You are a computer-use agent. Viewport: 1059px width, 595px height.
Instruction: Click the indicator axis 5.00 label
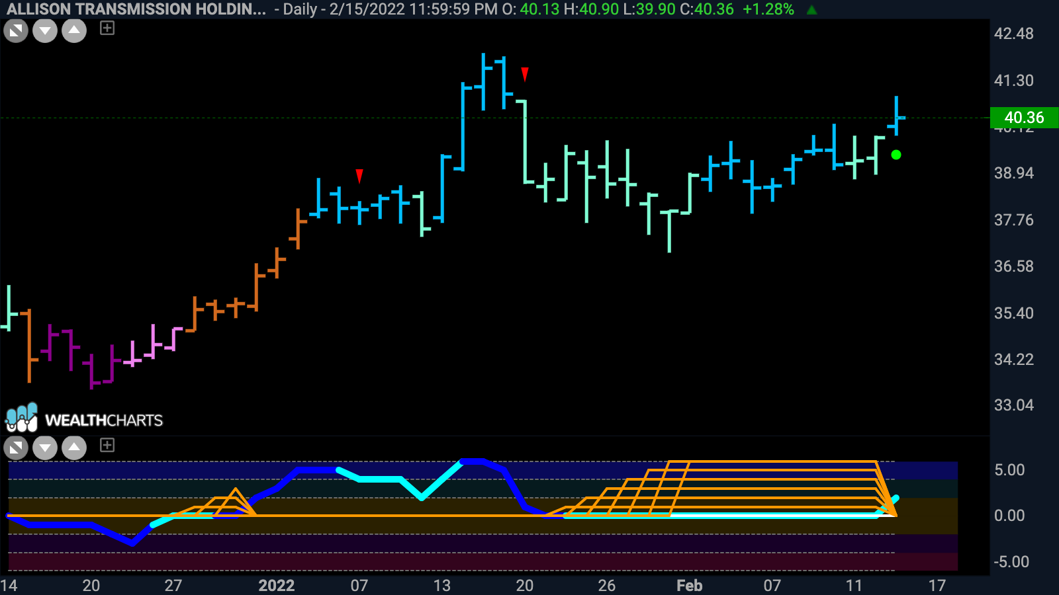click(1009, 470)
